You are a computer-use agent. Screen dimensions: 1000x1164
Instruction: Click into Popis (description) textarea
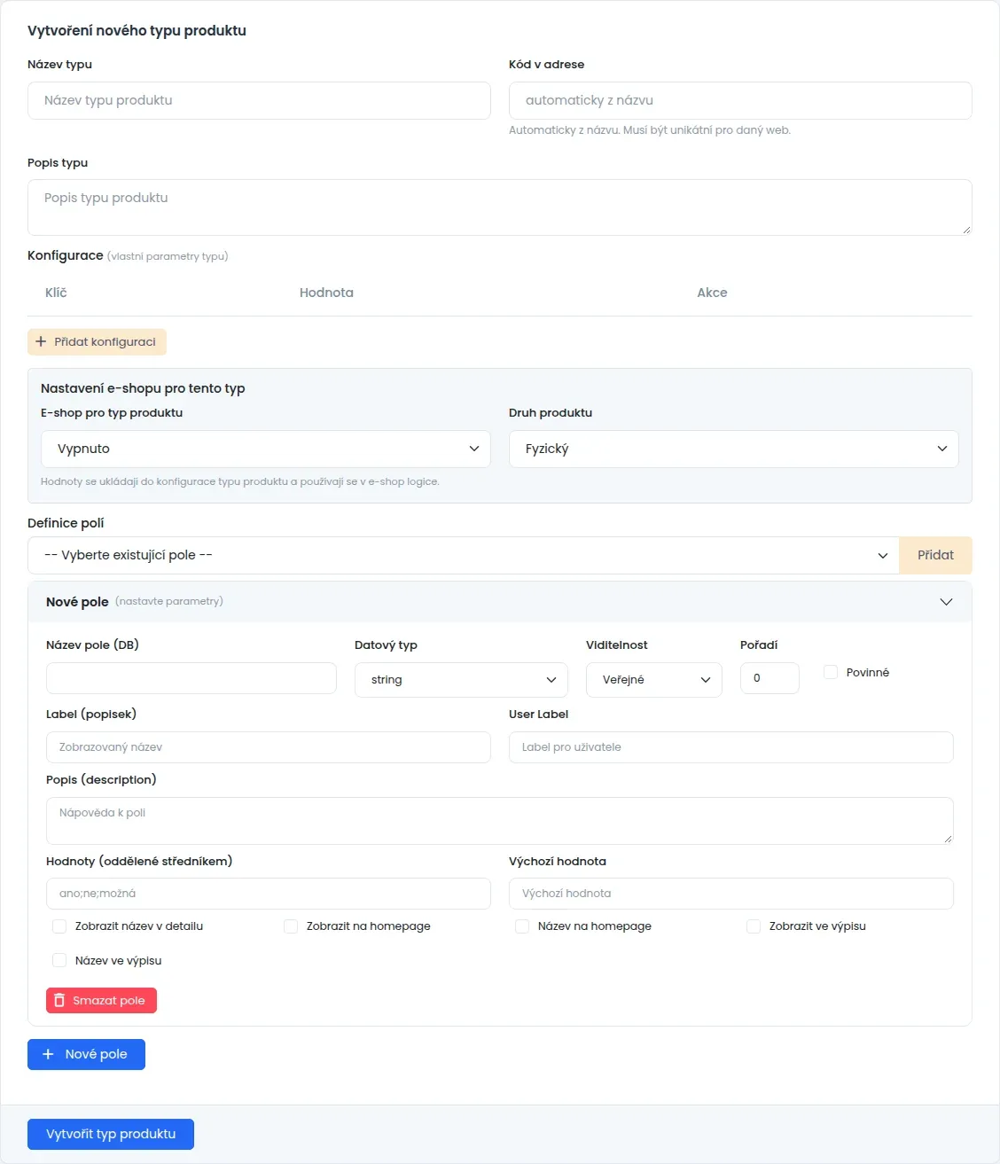coord(500,821)
